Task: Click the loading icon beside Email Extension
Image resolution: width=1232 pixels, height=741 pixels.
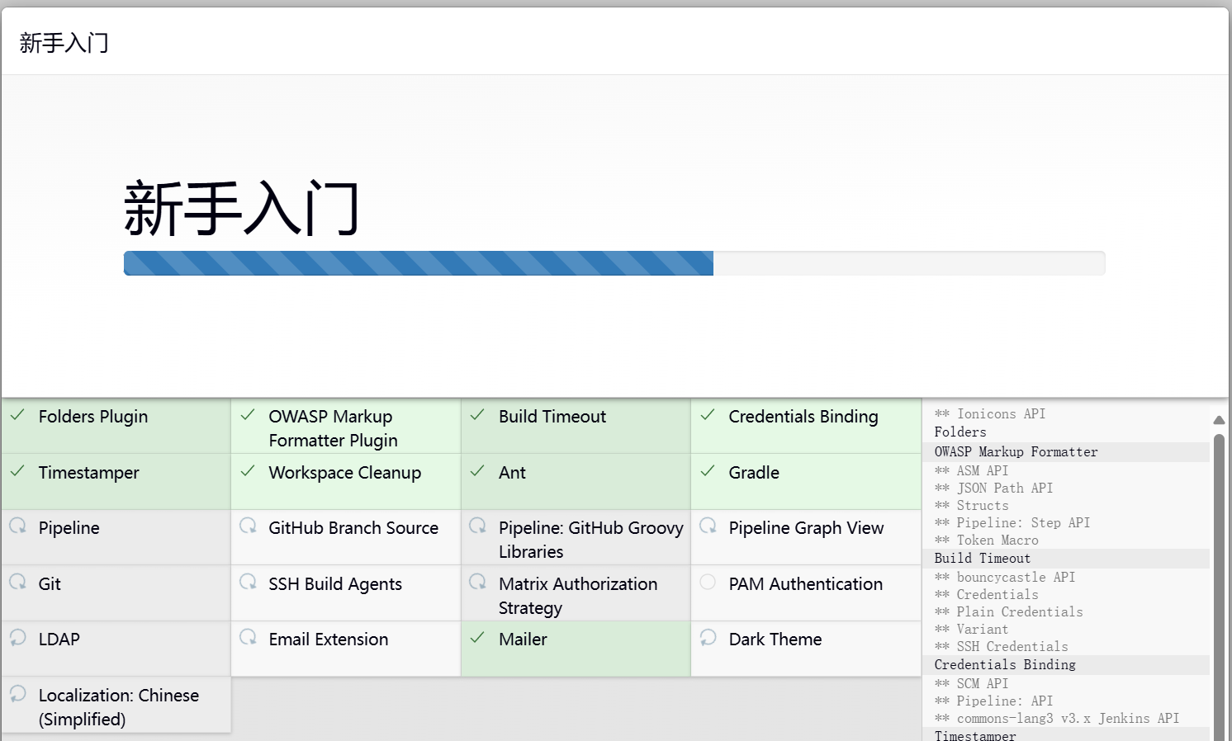Action: click(x=248, y=638)
